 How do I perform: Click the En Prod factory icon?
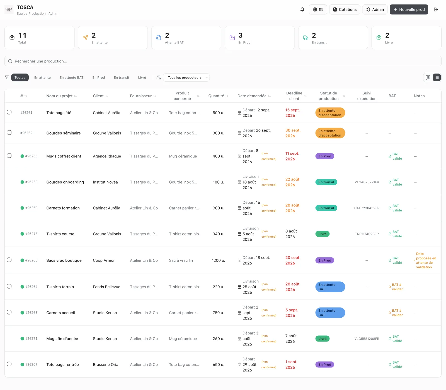[x=232, y=38]
